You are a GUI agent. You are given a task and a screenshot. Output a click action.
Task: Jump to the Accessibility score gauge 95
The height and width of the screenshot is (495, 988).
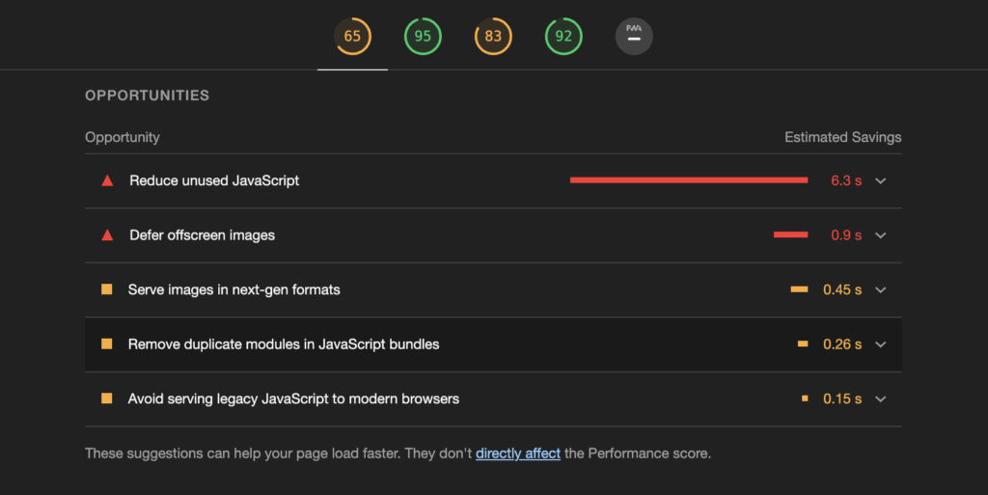423,36
